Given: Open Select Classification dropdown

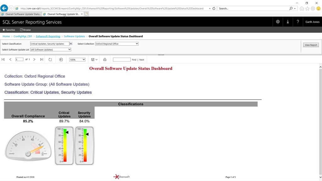Looking at the screenshot, I should 71,43.
